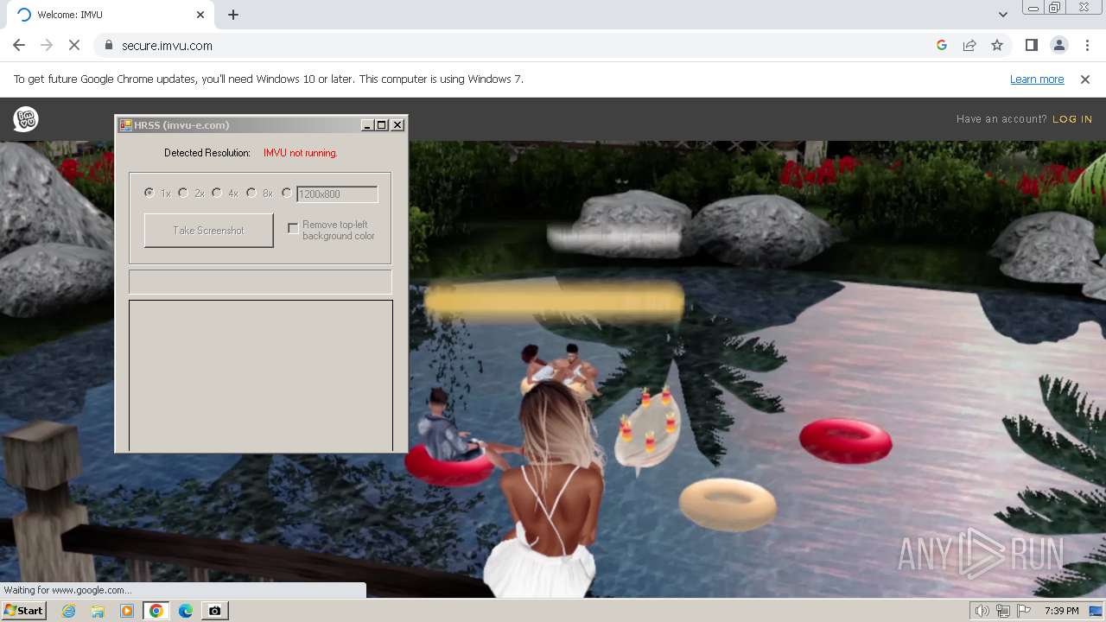
Task: Open media player from taskbar
Action: pyautogui.click(x=127, y=611)
